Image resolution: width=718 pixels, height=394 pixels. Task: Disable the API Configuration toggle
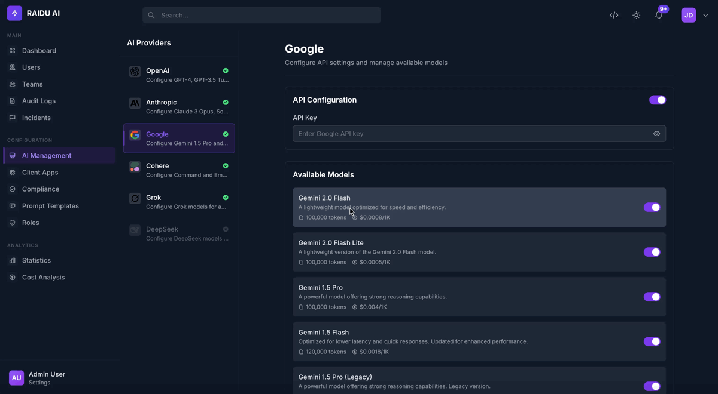coord(658,100)
